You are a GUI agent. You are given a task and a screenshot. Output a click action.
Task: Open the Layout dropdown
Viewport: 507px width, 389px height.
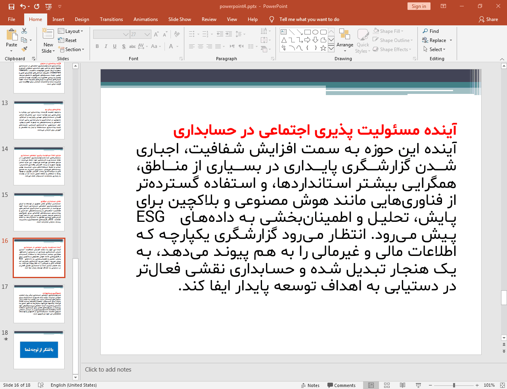(x=71, y=31)
